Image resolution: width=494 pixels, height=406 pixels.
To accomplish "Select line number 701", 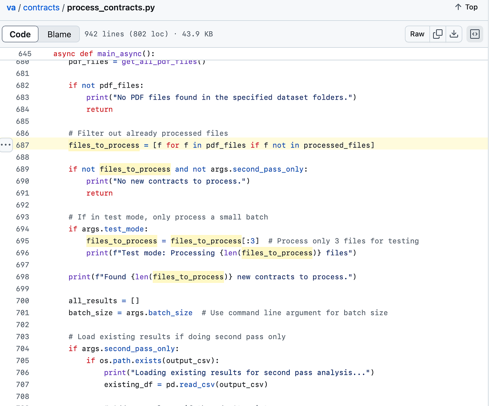I will coord(23,313).
